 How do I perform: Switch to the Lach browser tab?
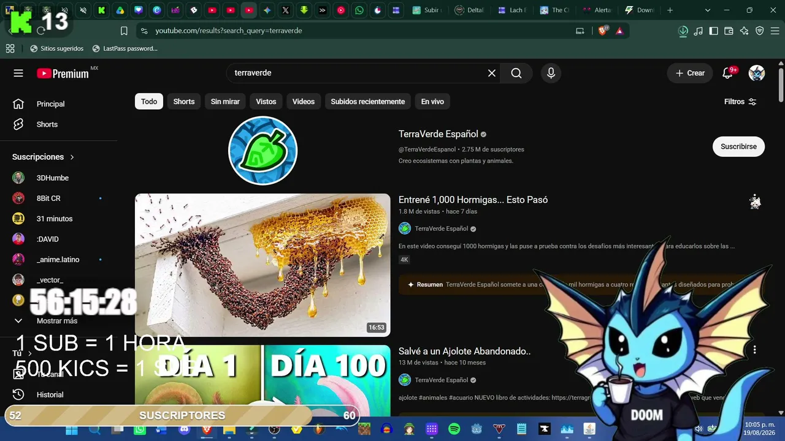(x=512, y=10)
